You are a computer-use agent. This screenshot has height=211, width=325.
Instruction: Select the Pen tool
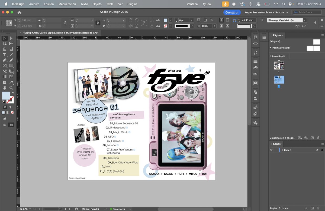click(5, 60)
